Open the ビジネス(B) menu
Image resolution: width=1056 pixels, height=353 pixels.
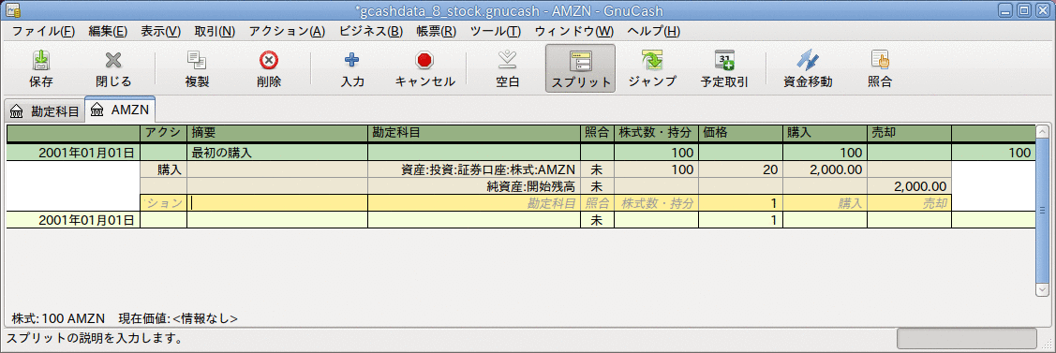pos(371,31)
